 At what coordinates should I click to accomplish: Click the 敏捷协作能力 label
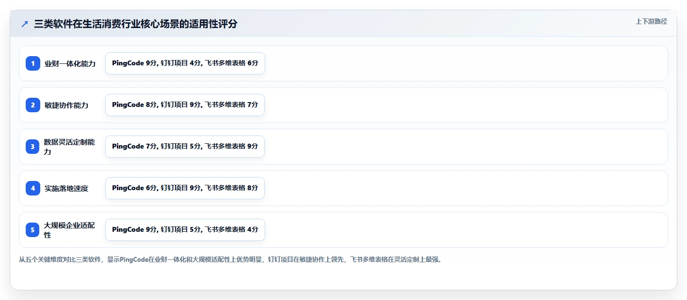66,105
